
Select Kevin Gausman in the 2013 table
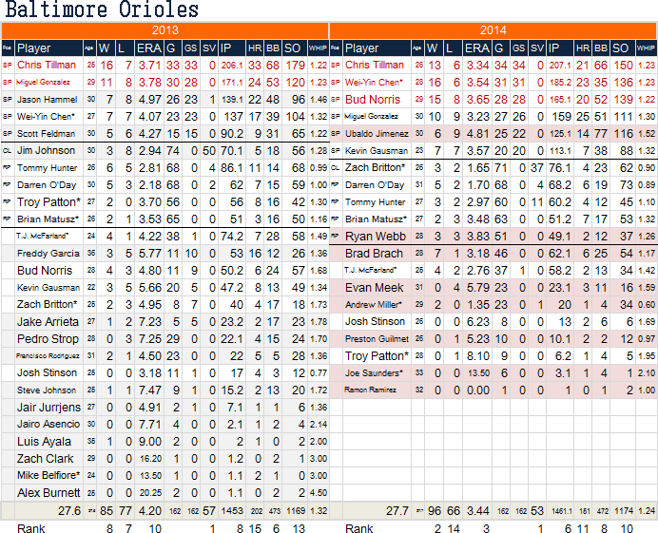coord(48,288)
